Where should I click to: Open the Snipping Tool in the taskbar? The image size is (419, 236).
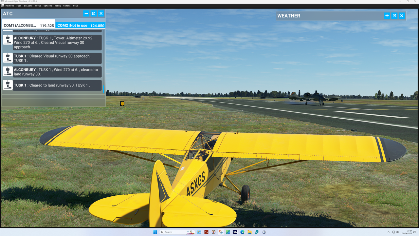[x=221, y=232]
